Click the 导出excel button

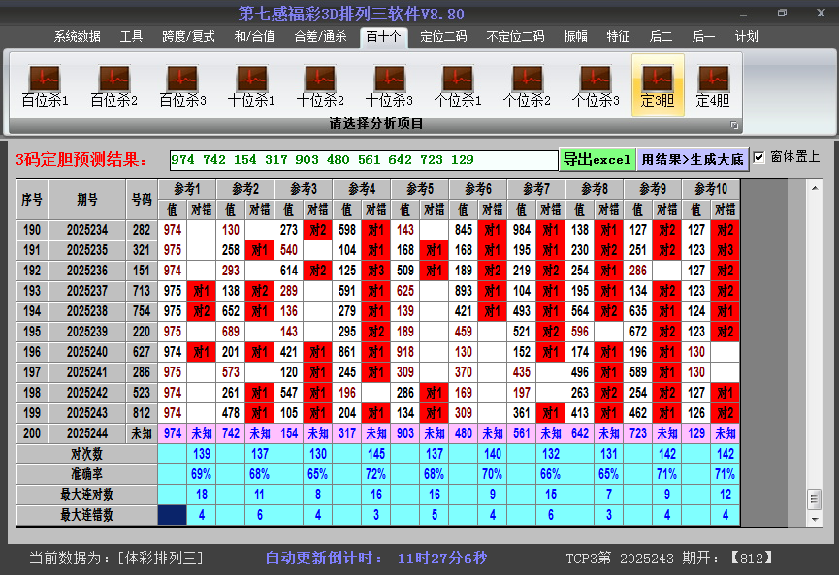pyautogui.click(x=597, y=159)
